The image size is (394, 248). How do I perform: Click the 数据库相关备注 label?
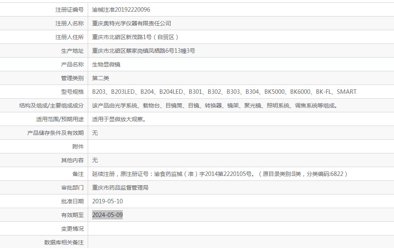tap(64, 242)
